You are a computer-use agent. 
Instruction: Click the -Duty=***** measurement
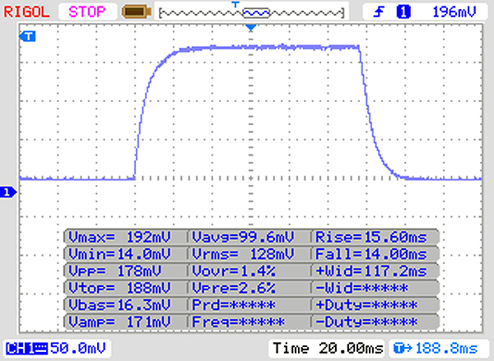(x=366, y=322)
